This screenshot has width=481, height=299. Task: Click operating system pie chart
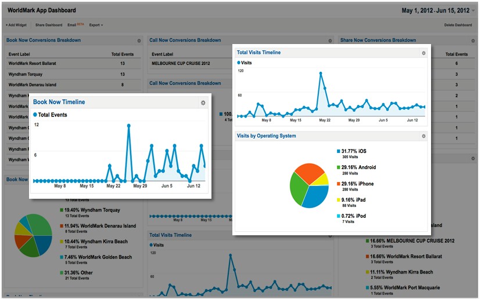[x=309, y=185]
